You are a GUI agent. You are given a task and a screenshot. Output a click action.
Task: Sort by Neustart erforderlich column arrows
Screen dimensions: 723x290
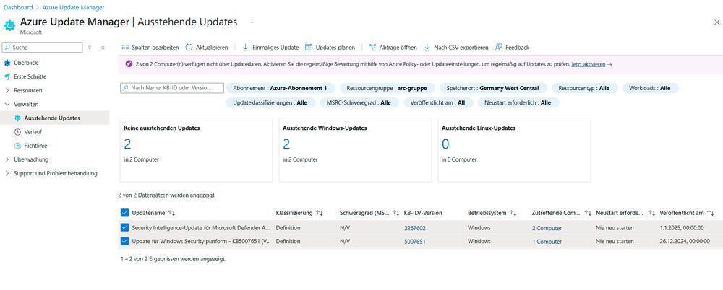click(x=652, y=213)
